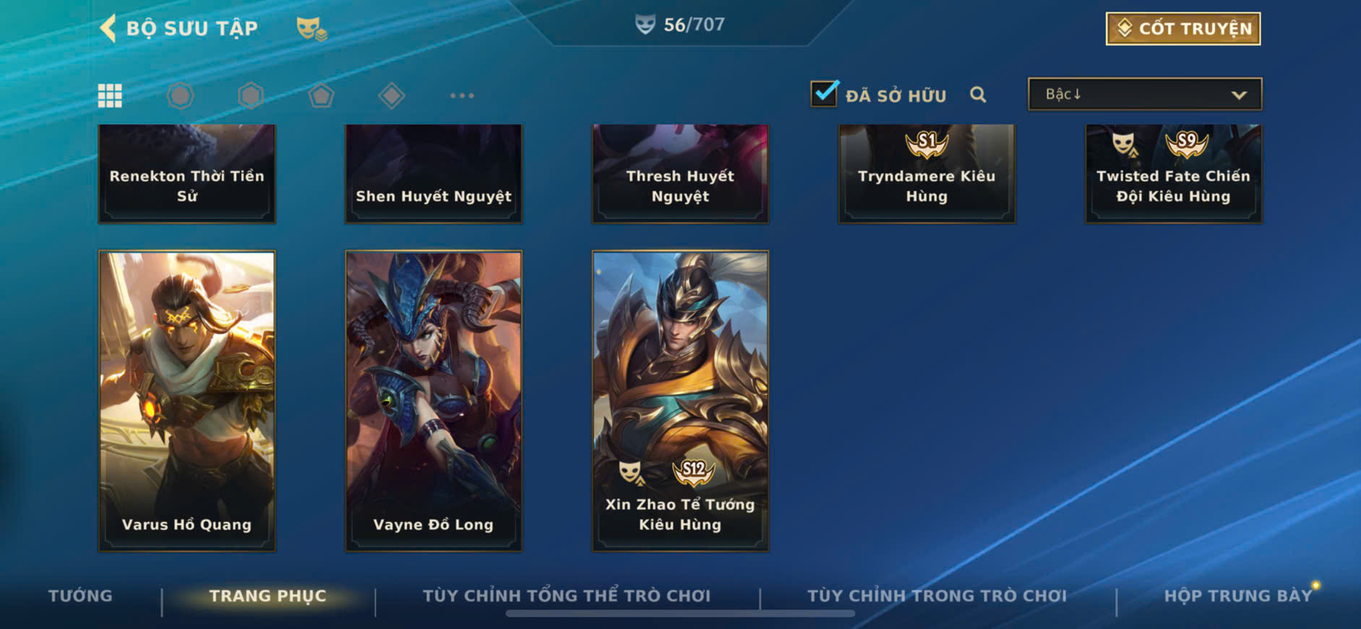Screen dimensions: 1361x629
Task: Open the Bậc sort dropdown
Action: coord(1145,94)
